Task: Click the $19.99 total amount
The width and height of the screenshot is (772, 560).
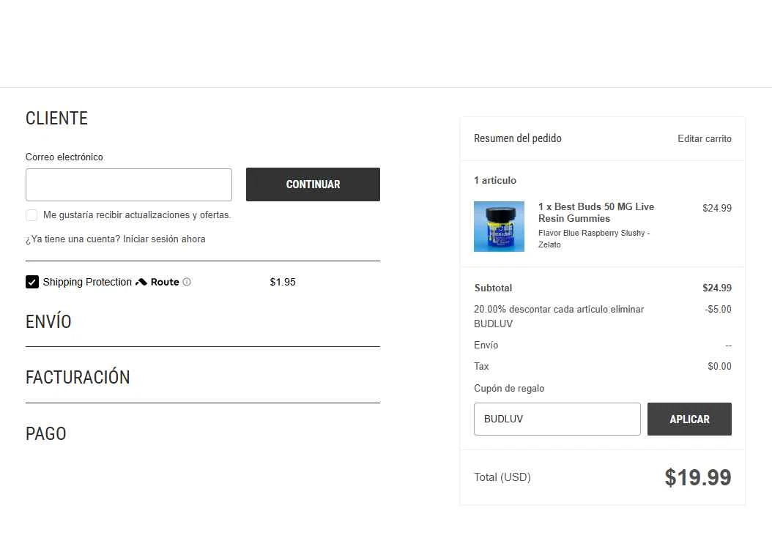Action: (x=697, y=477)
